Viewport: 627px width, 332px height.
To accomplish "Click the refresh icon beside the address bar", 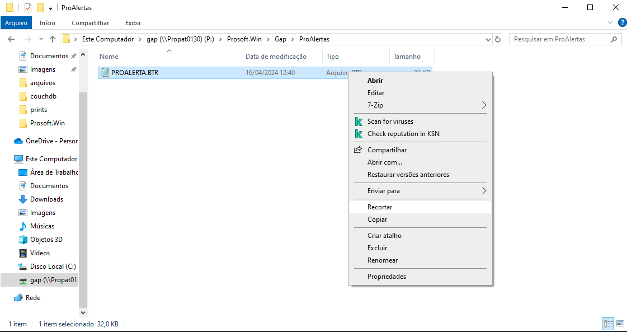I will pyautogui.click(x=498, y=39).
